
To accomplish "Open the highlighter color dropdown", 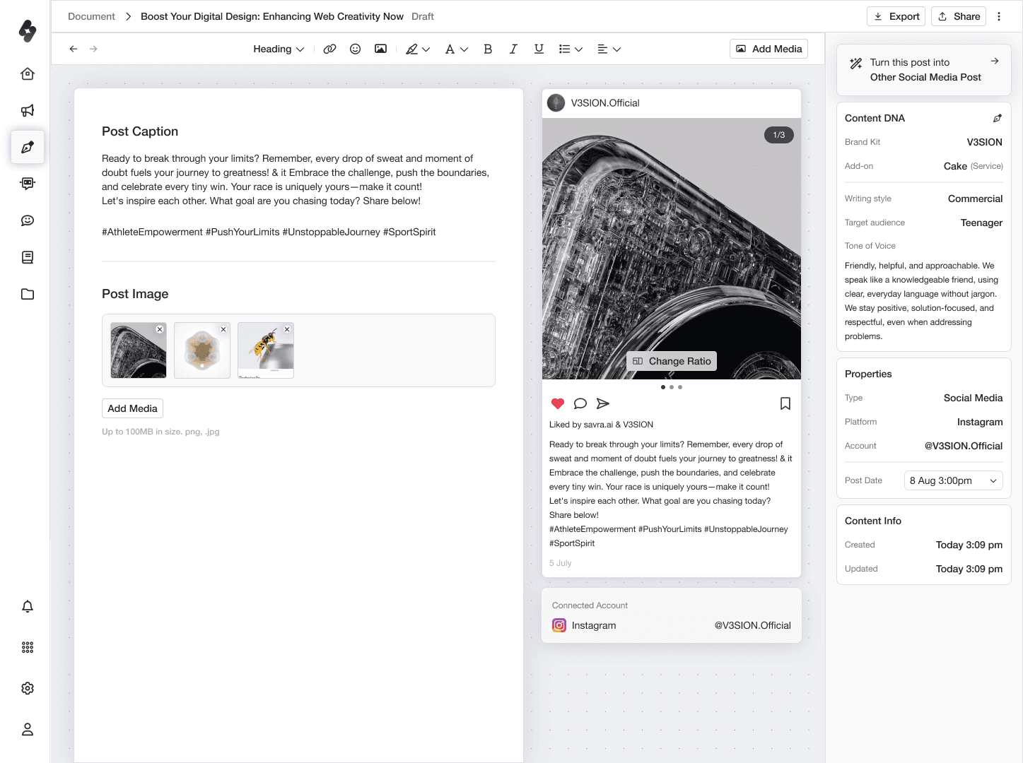I will pos(418,49).
